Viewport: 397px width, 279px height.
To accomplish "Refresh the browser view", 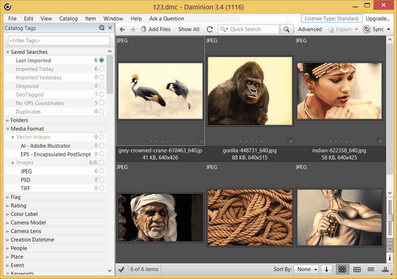I will pyautogui.click(x=210, y=29).
